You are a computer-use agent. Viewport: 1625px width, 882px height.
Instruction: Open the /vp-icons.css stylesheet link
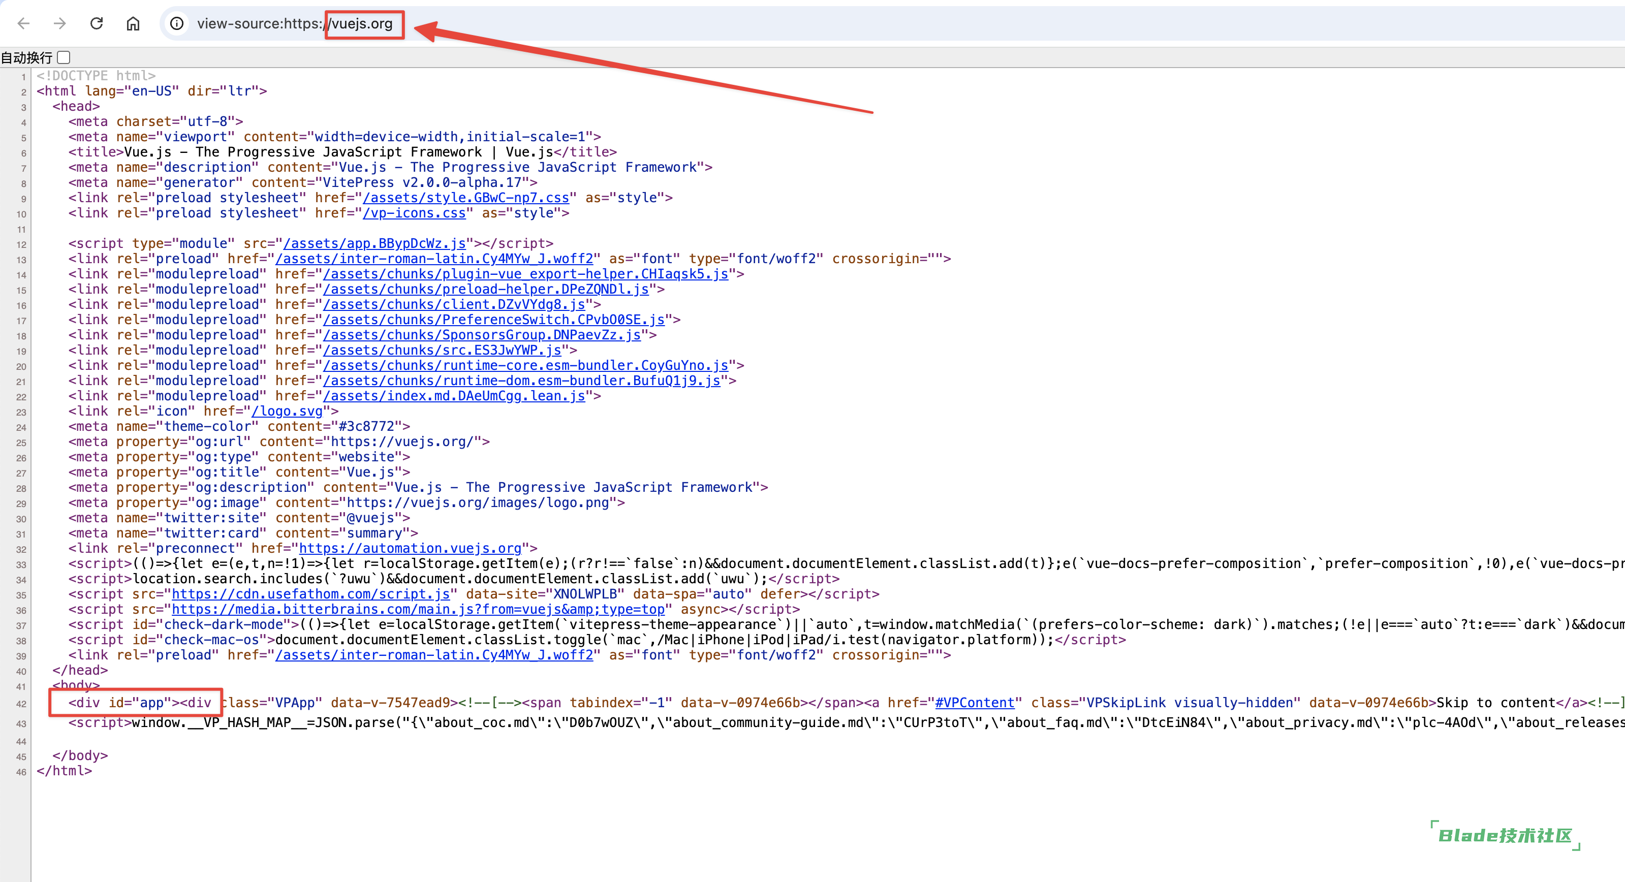[x=415, y=212]
